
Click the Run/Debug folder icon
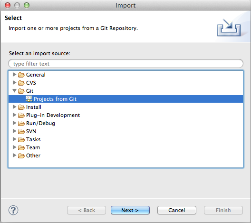[21, 123]
